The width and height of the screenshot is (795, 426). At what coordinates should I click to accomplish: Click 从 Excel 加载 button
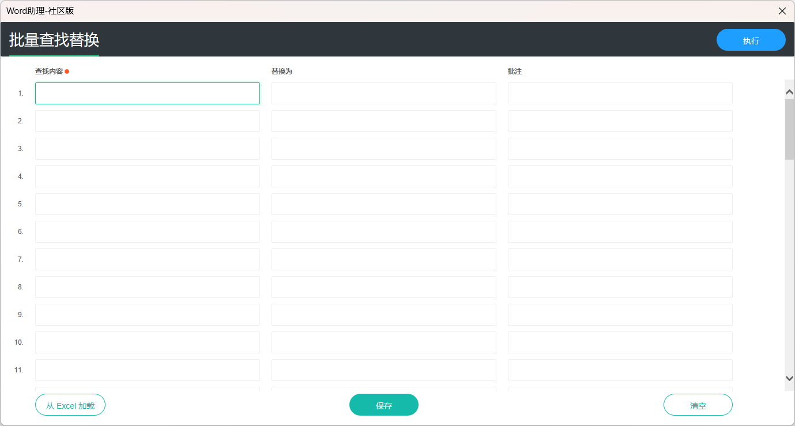click(70, 405)
